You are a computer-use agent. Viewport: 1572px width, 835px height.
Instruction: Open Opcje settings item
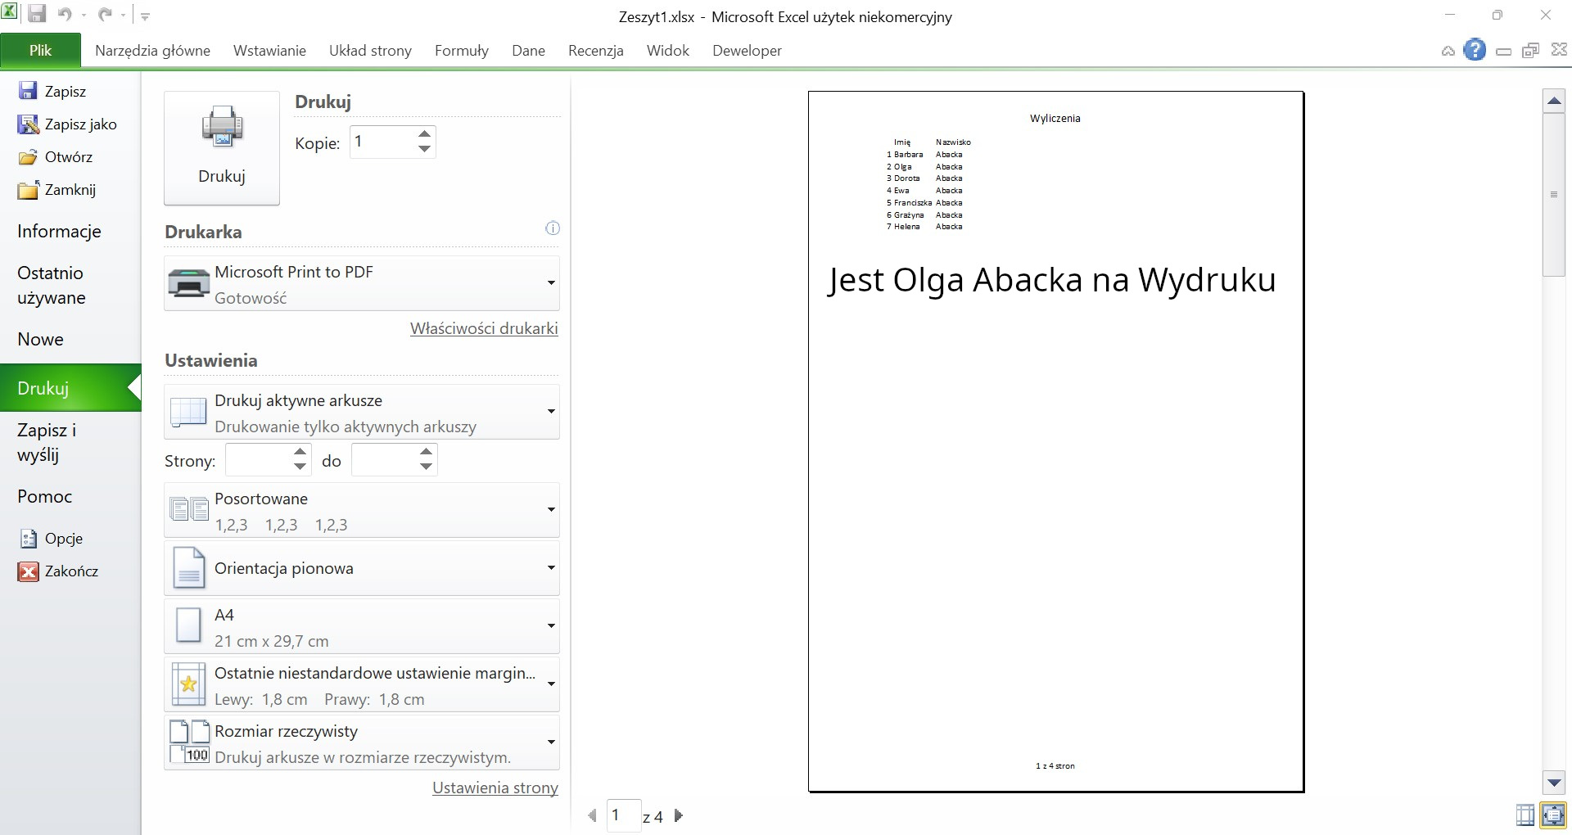[x=51, y=539]
